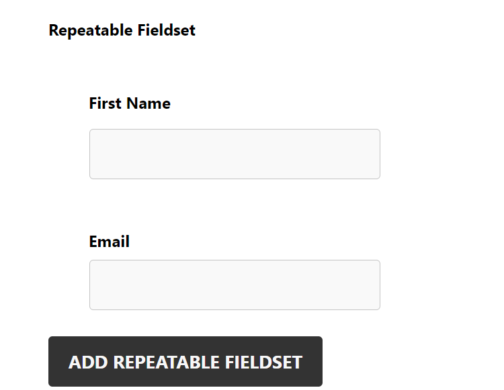
Task: Focus the text box under Email
Action: tap(235, 285)
